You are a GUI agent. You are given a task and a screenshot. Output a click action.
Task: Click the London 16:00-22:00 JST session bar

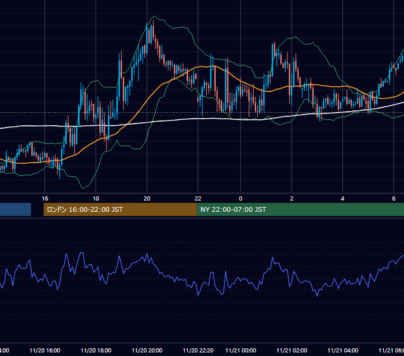(120, 209)
